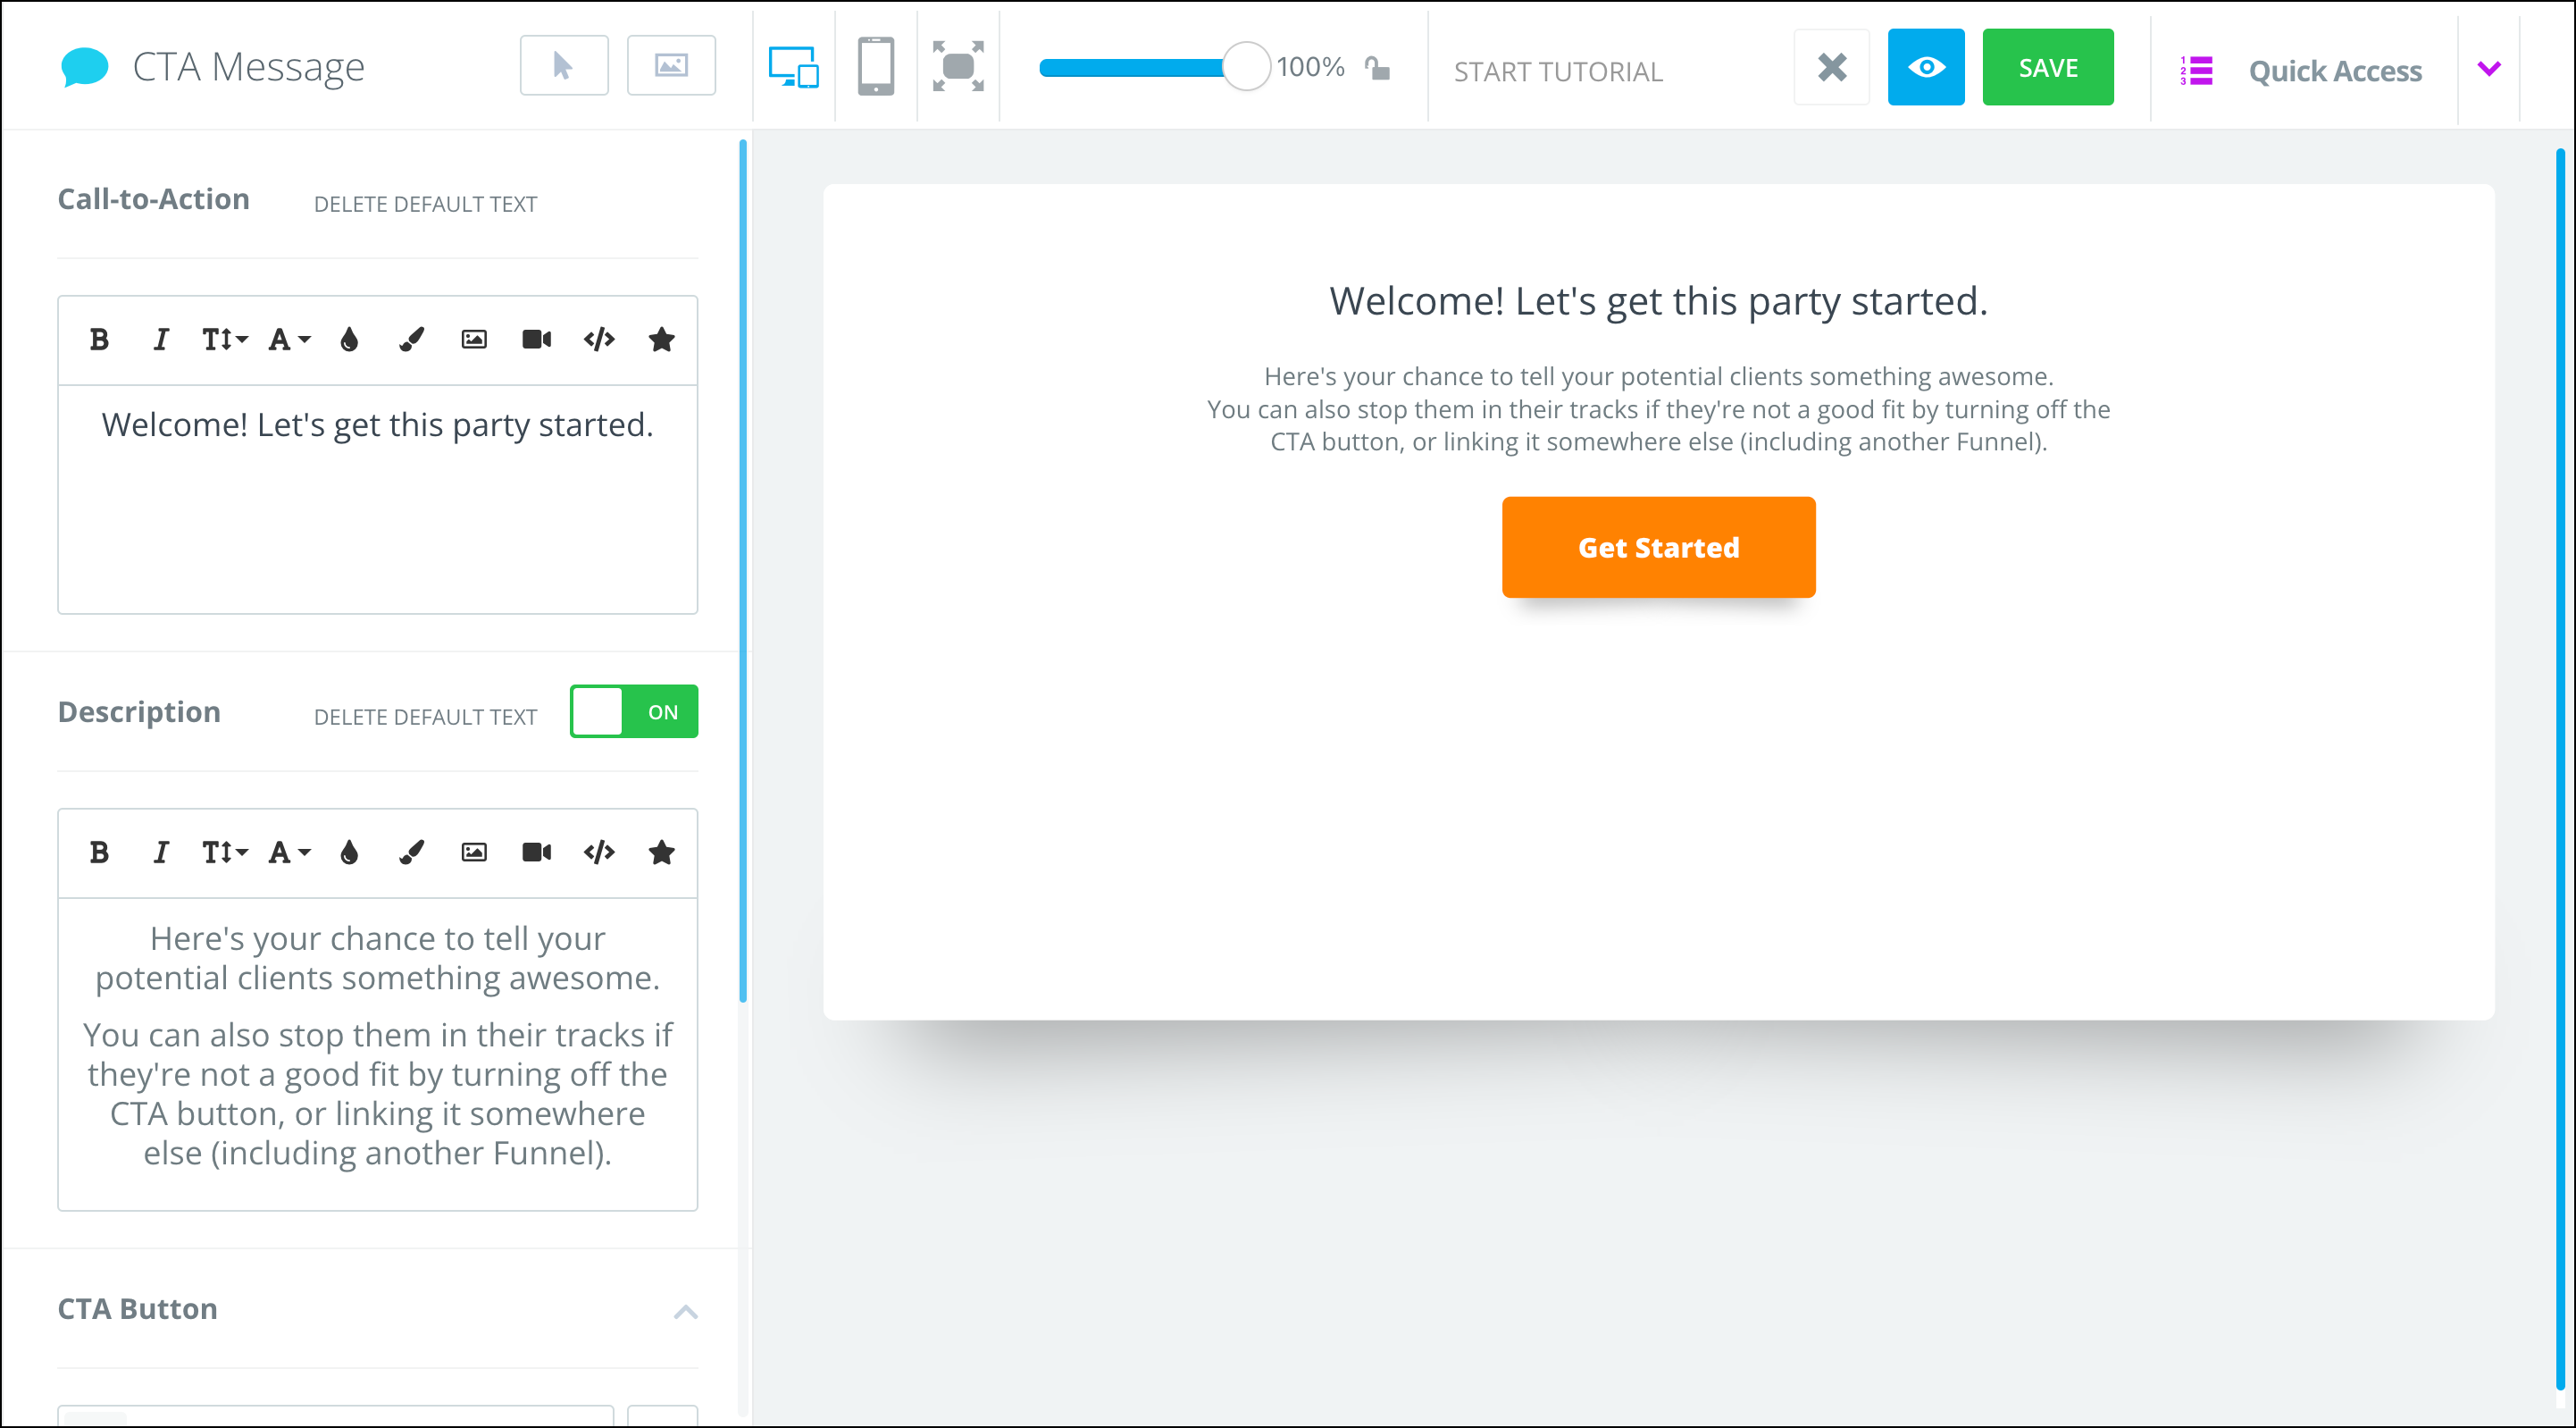Screen dimensions: 2576x1428
Task: Pick text color in Description editor
Action: 349,853
